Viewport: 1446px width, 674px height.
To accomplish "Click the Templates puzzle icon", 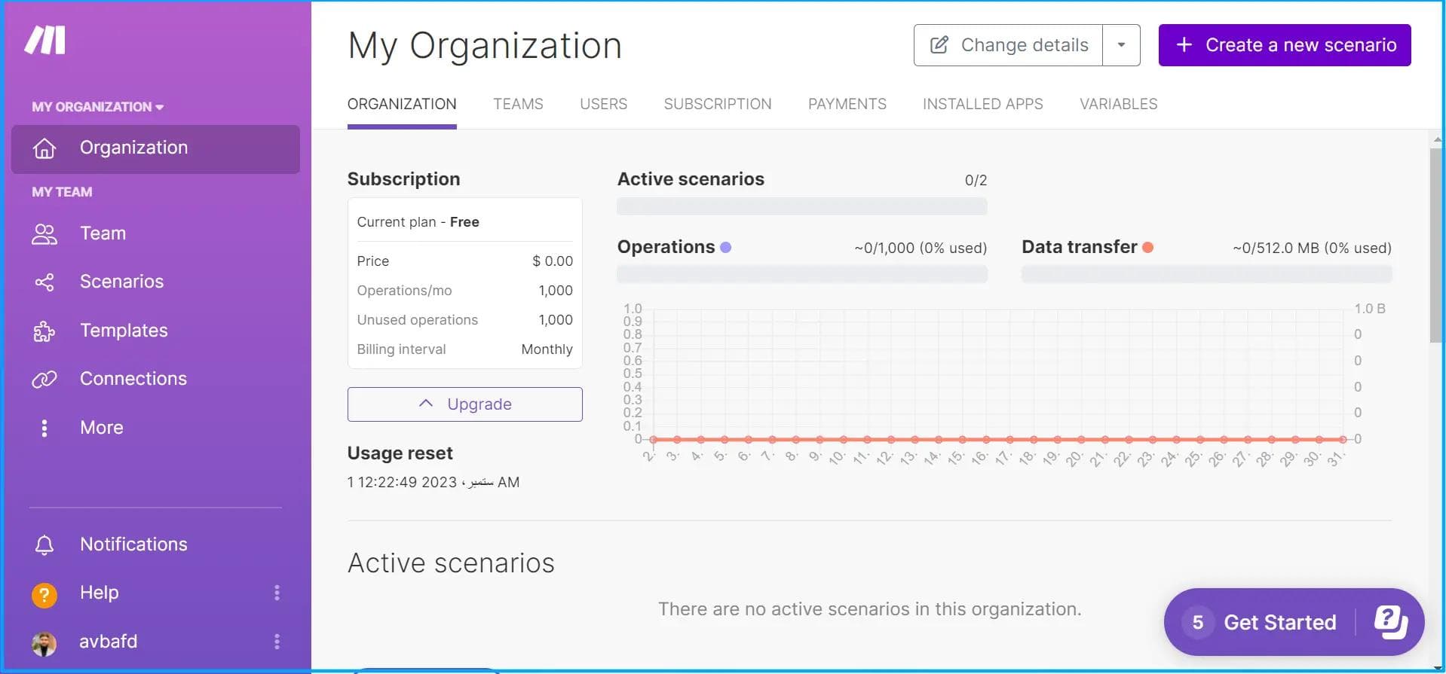I will click(x=44, y=331).
